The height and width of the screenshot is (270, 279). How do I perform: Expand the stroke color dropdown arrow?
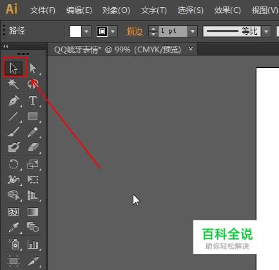113,32
